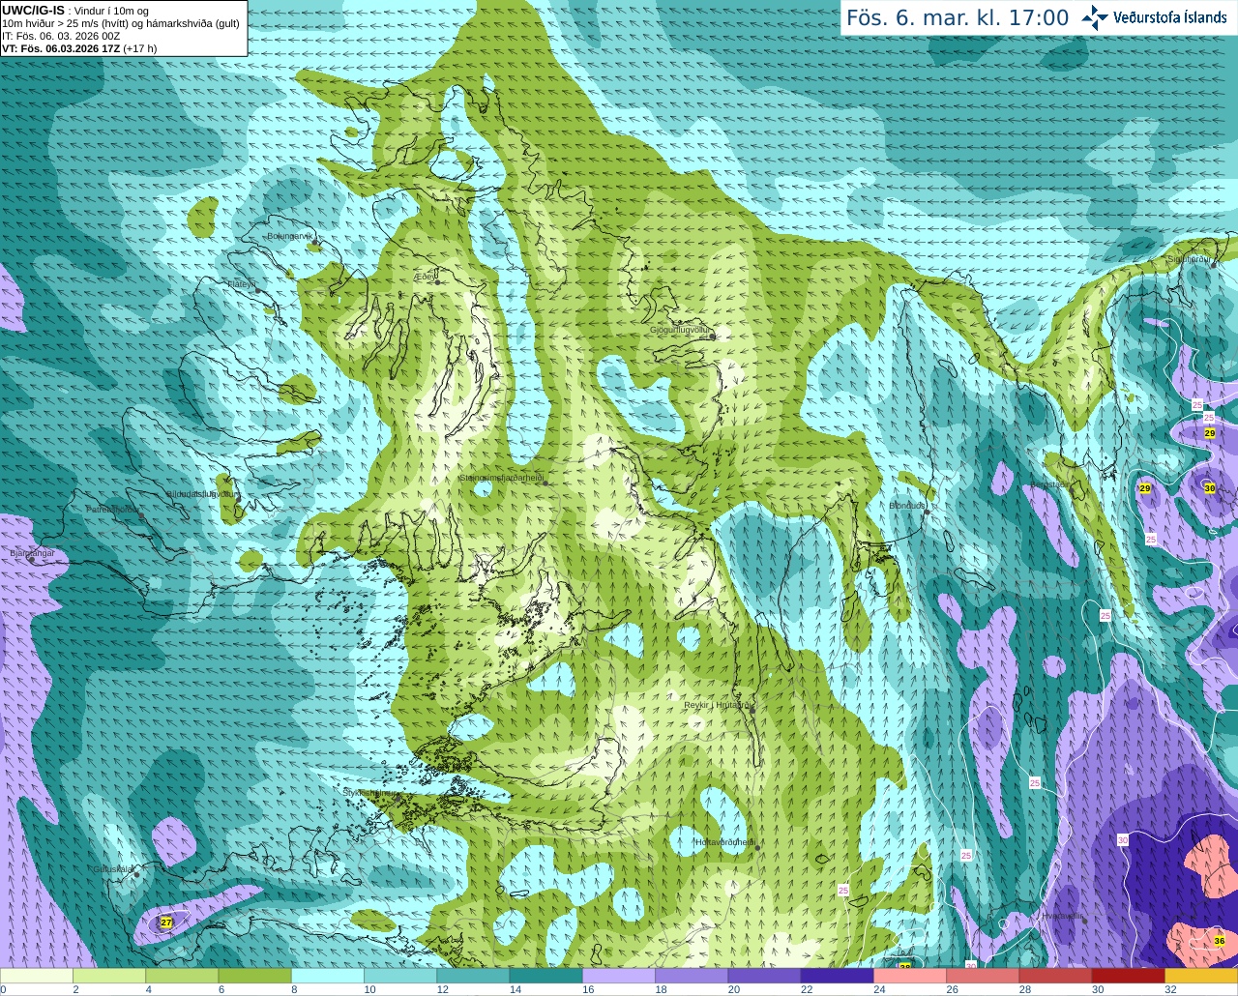Click the legend scale number 32
This screenshot has height=996, width=1238.
click(1170, 989)
